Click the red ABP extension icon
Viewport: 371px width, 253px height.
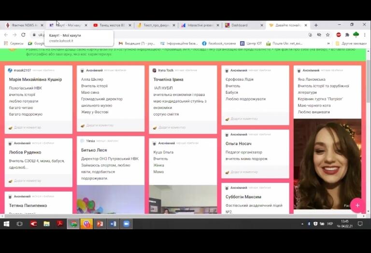click(x=339, y=35)
